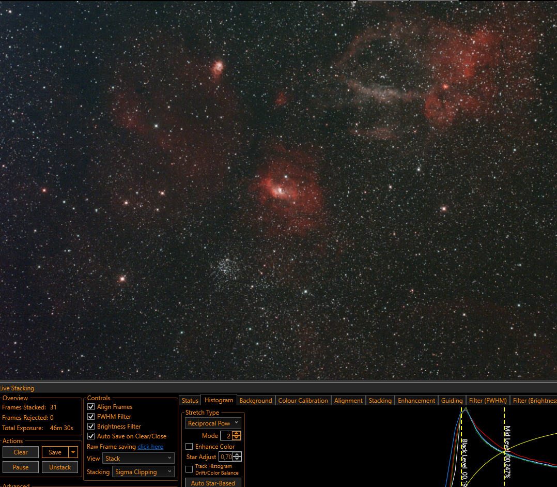Click the Unstack button
The width and height of the screenshot is (557, 487).
[60, 467]
